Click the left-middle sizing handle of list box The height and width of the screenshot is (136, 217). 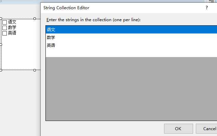pos(1,44)
